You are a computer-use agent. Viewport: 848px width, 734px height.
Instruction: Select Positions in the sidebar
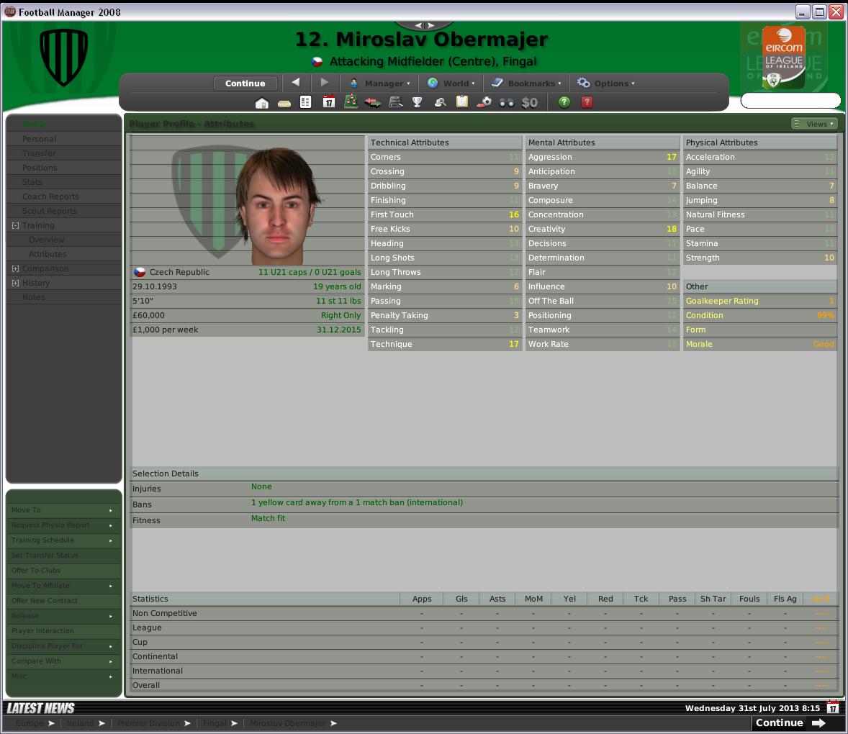point(40,168)
